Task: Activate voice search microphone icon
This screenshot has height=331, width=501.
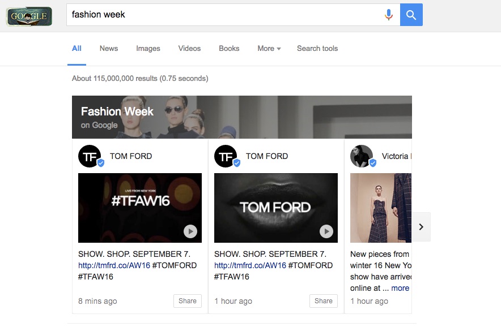Action: click(388, 15)
